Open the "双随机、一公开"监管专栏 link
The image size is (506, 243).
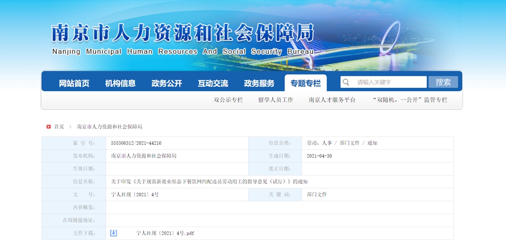410,100
